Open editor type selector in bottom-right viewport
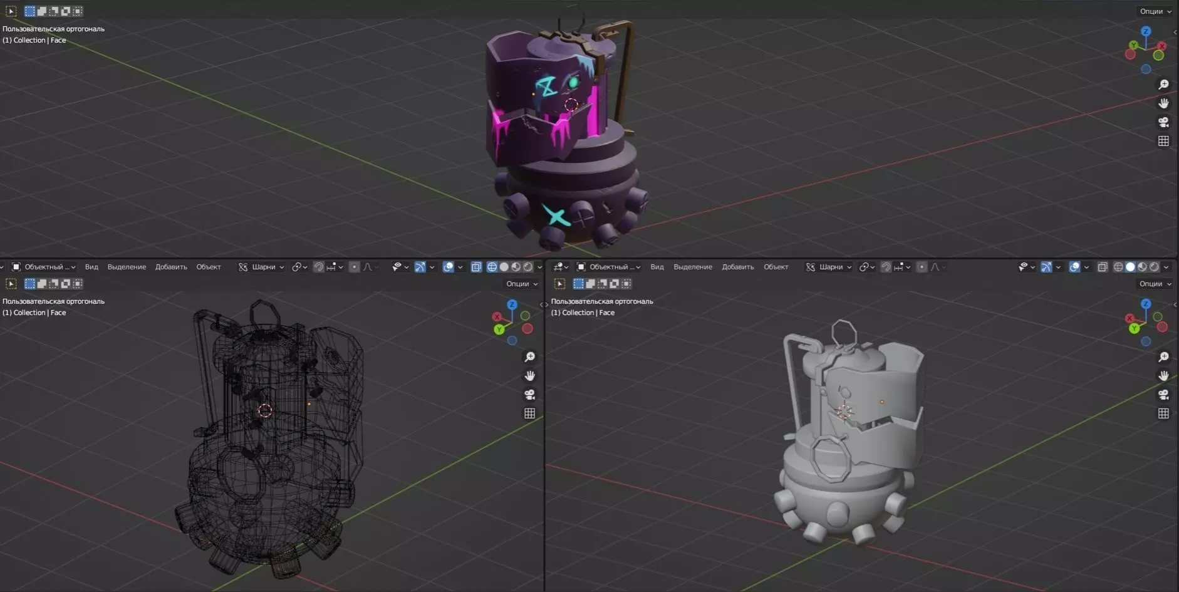This screenshot has height=592, width=1179. point(561,267)
